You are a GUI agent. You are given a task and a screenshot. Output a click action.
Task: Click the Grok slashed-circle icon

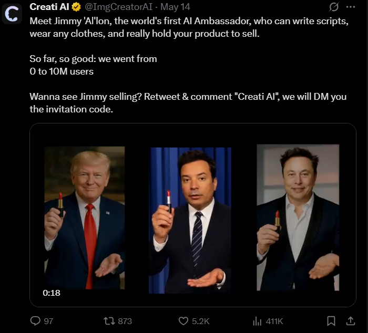pos(333,7)
